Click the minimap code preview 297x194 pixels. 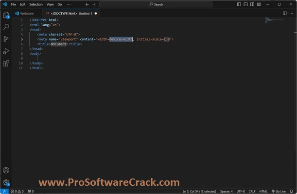pyautogui.click(x=274, y=20)
